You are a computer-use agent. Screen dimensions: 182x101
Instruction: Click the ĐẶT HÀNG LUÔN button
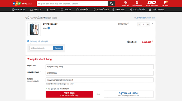click(x=128, y=94)
